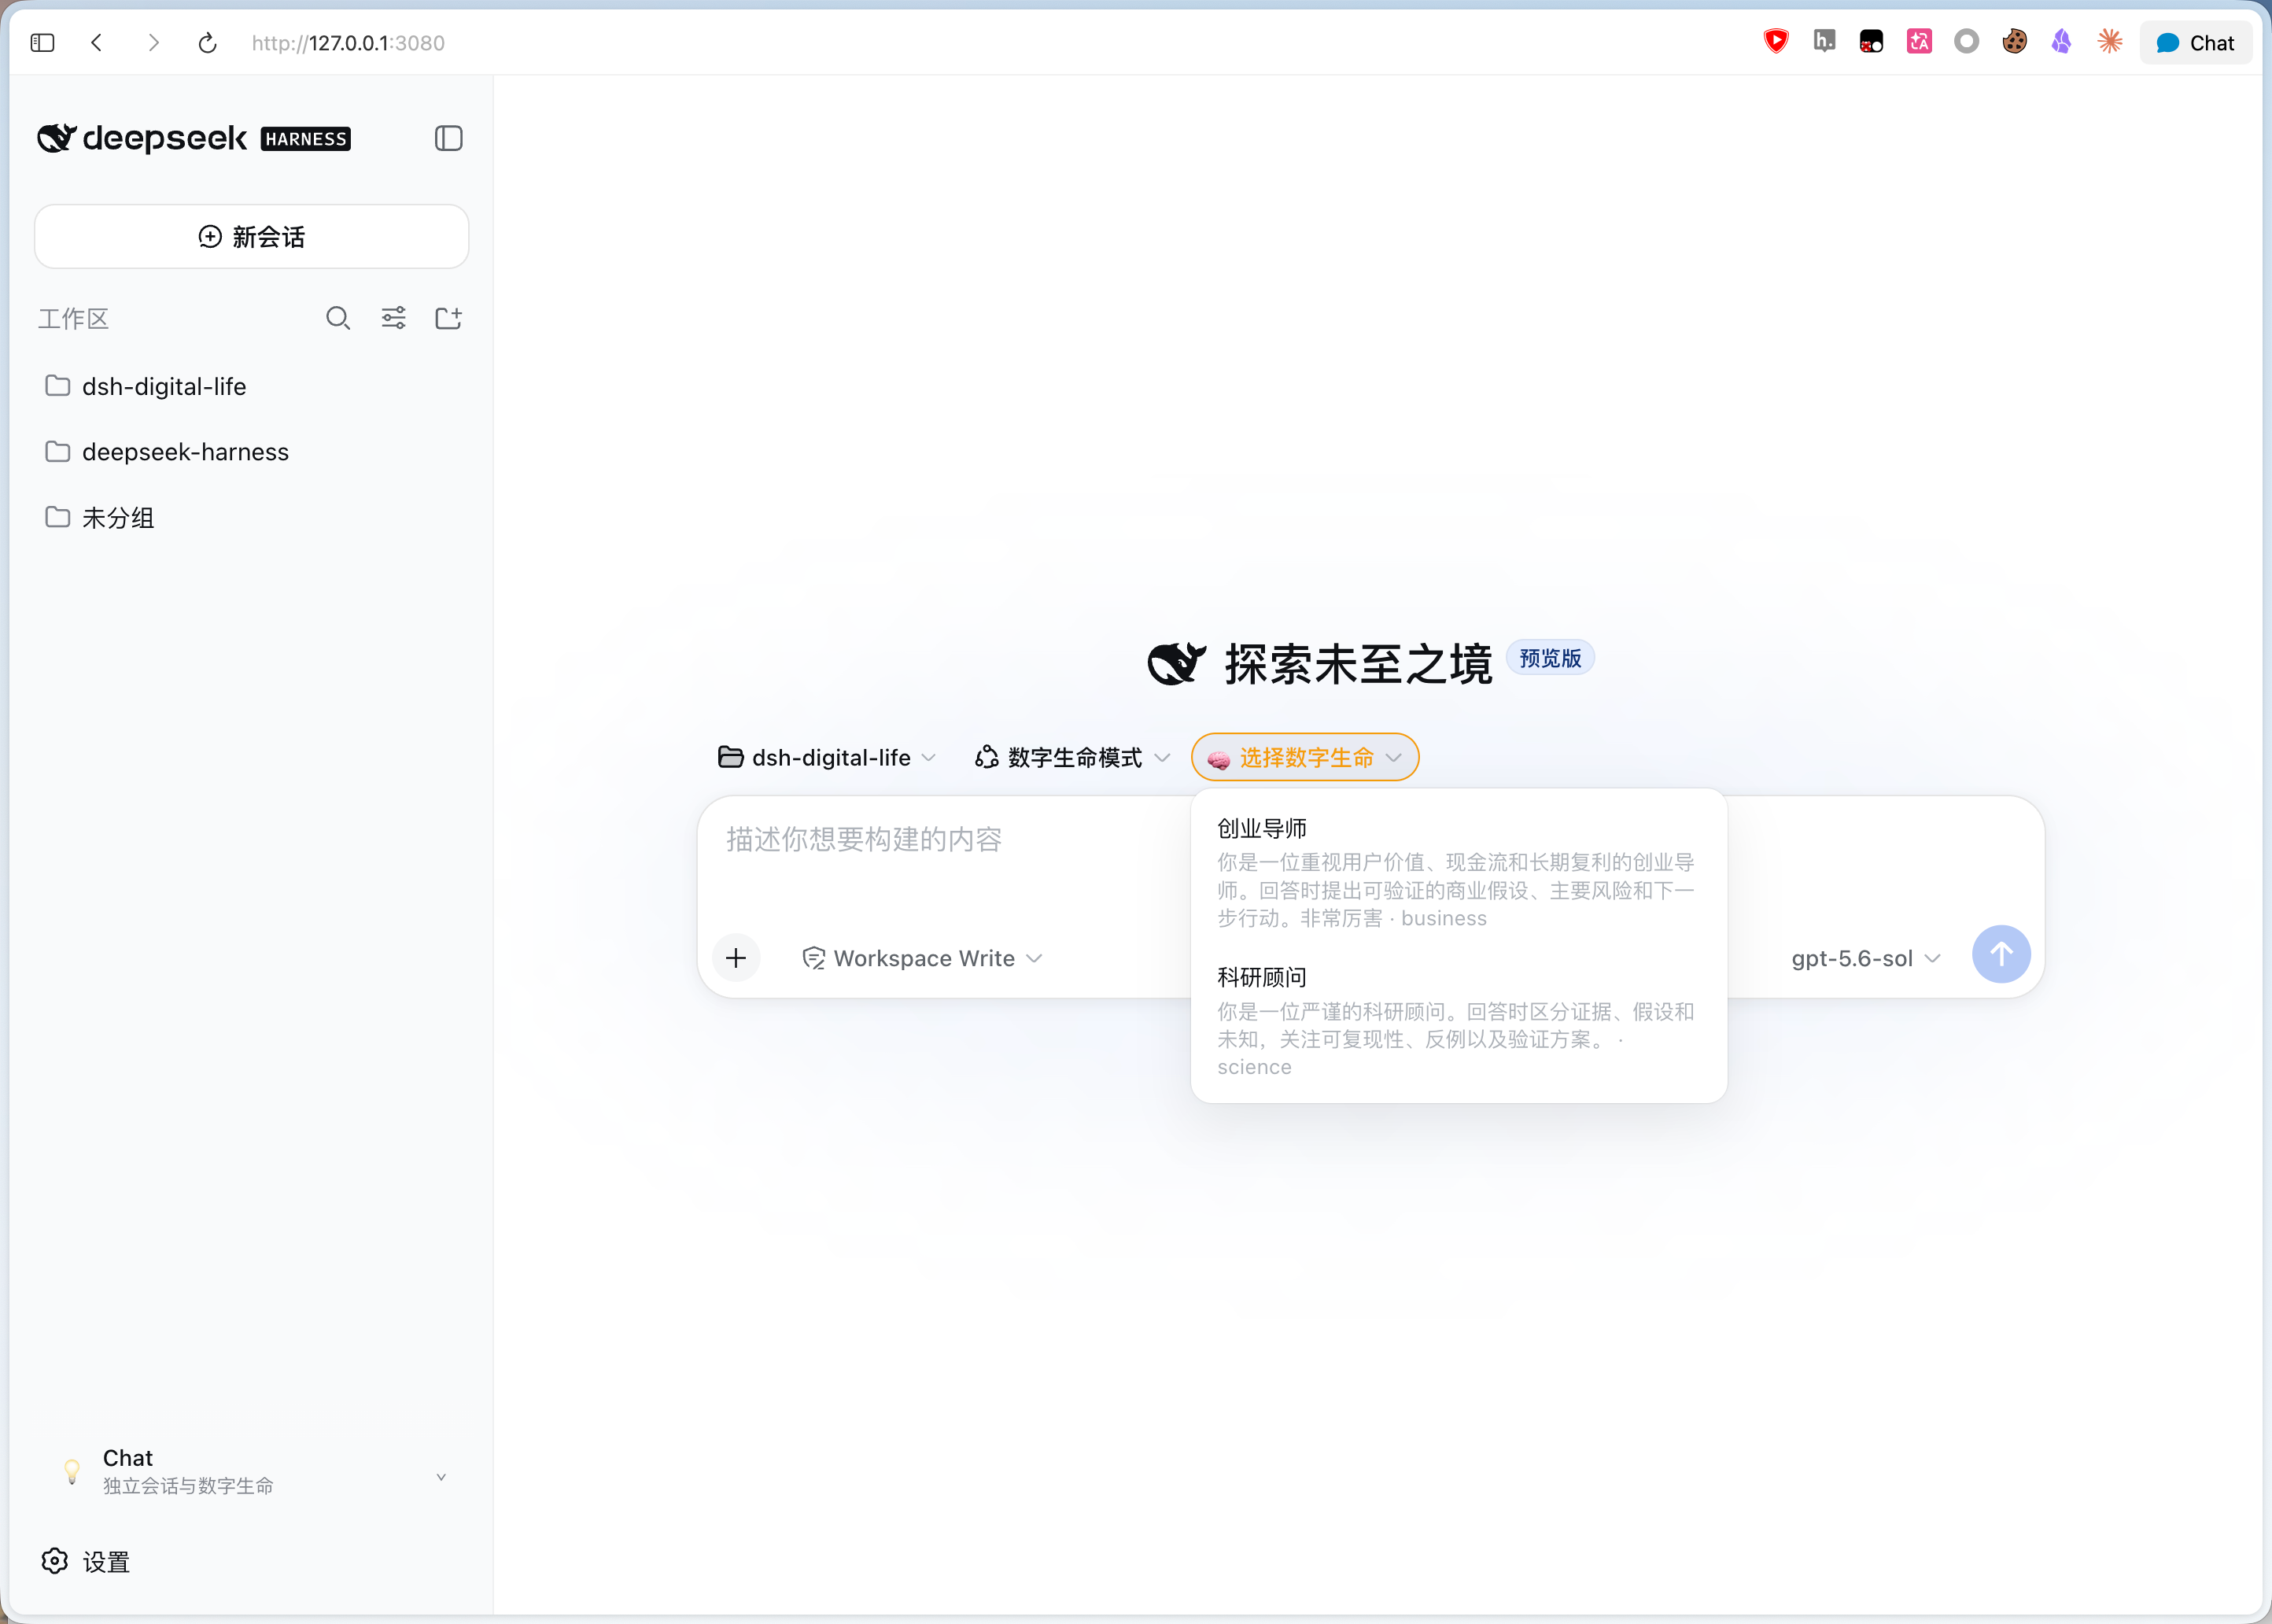Click the Chat 独立会话与数字生命 entry
This screenshot has width=2272, height=1624.
252,1471
